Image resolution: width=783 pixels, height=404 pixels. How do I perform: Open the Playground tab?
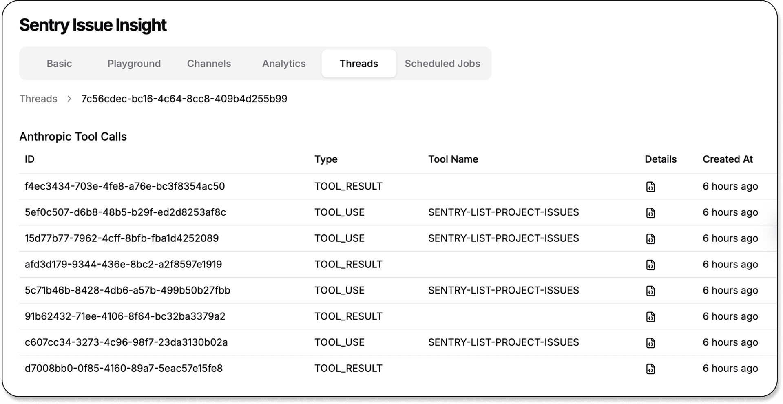(134, 64)
